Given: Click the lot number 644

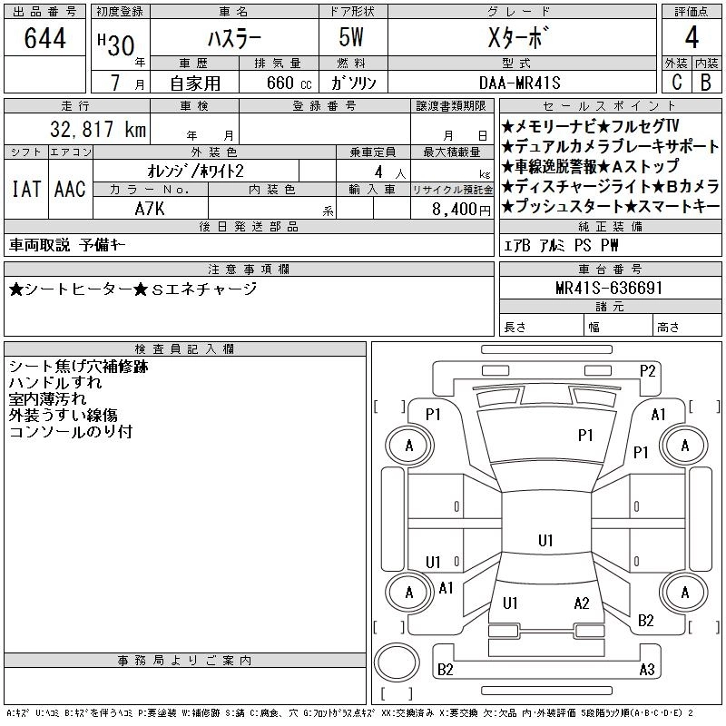Looking at the screenshot, I should tap(44, 40).
